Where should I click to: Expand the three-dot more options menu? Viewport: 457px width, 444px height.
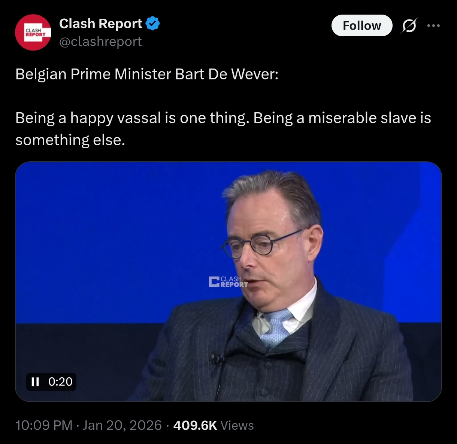coord(433,26)
